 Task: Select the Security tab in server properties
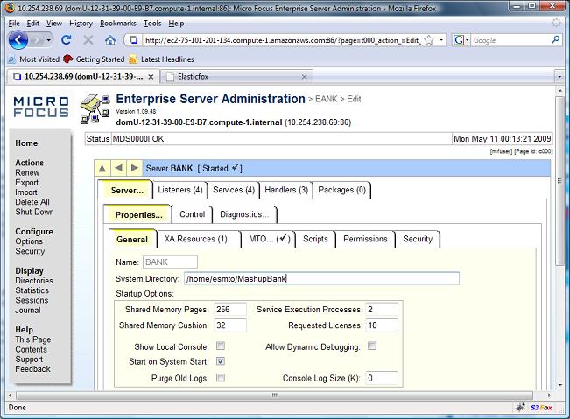pyautogui.click(x=418, y=239)
